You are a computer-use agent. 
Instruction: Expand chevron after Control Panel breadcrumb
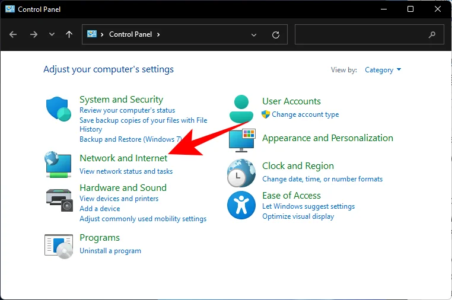click(x=158, y=34)
